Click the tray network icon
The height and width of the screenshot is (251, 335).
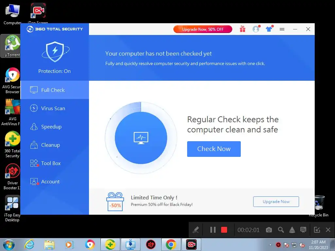click(294, 245)
